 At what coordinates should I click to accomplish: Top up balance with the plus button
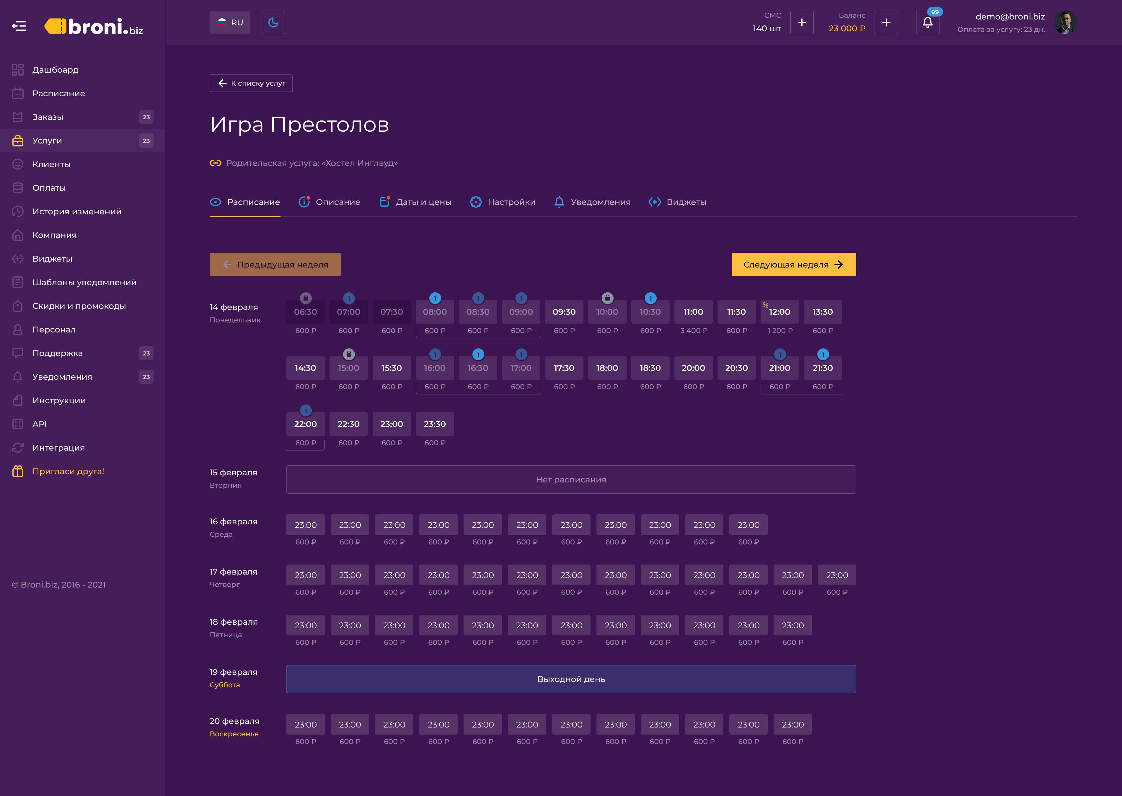pyautogui.click(x=886, y=22)
